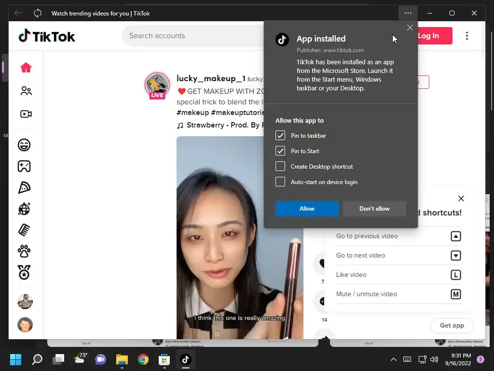
Task: Click the Allow button
Action: (x=307, y=209)
